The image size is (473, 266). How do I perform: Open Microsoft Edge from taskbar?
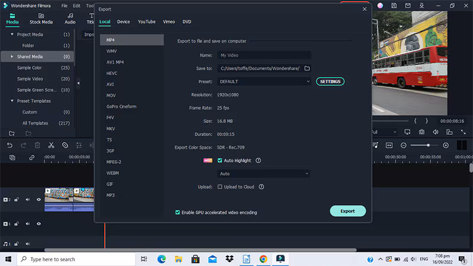click(x=161, y=259)
